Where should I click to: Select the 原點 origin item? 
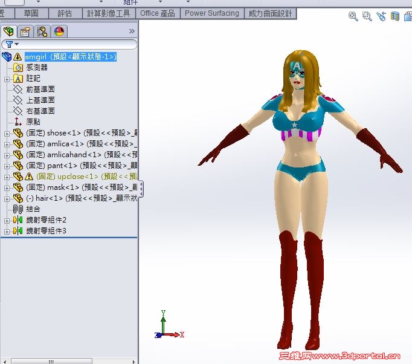[33, 122]
